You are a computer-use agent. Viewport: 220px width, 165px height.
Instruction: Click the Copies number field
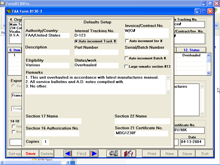pos(46,142)
